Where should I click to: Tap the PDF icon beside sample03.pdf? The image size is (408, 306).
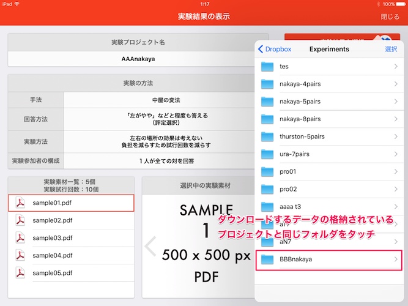20,237
